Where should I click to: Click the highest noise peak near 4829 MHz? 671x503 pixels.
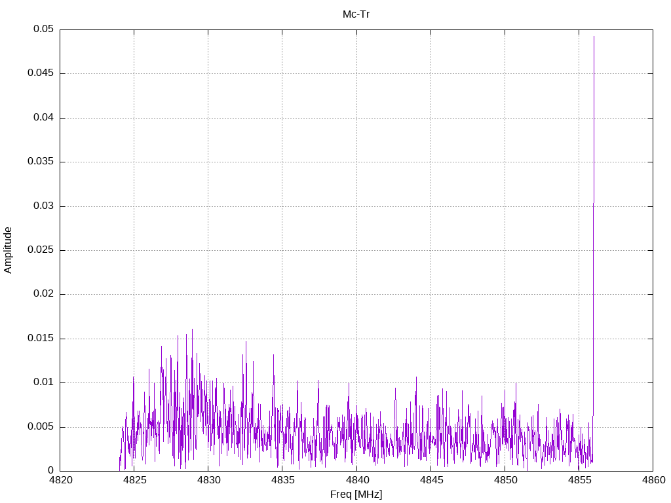(192, 329)
